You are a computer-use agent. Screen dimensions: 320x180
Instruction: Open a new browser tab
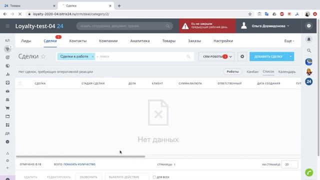pyautogui.click(x=119, y=5)
